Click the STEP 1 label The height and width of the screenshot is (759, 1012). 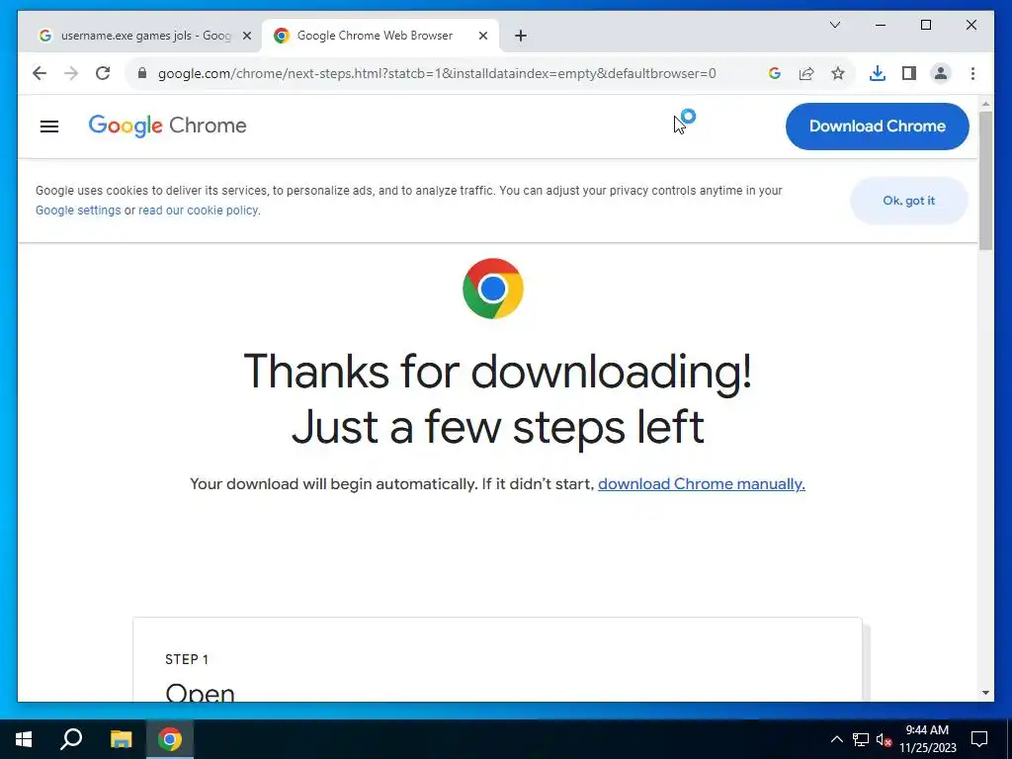187,659
